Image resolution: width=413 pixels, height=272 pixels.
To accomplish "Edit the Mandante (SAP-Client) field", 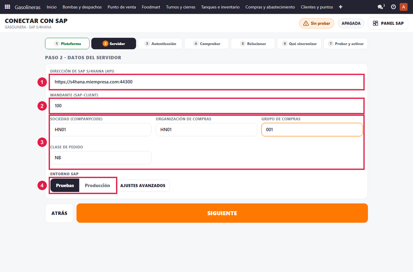I will point(206,106).
